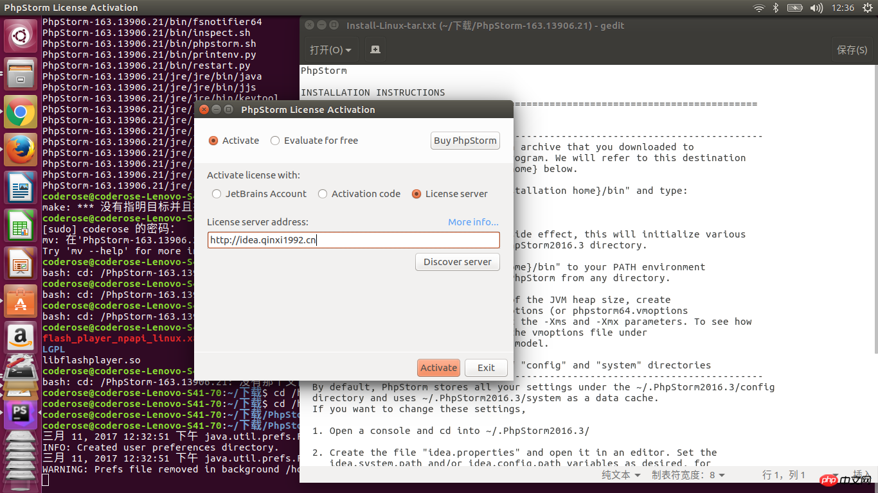Image resolution: width=878 pixels, height=493 pixels.
Task: Click 'INSTALLATION INSTRUCTIONS' heading in gedit
Action: 373,92
